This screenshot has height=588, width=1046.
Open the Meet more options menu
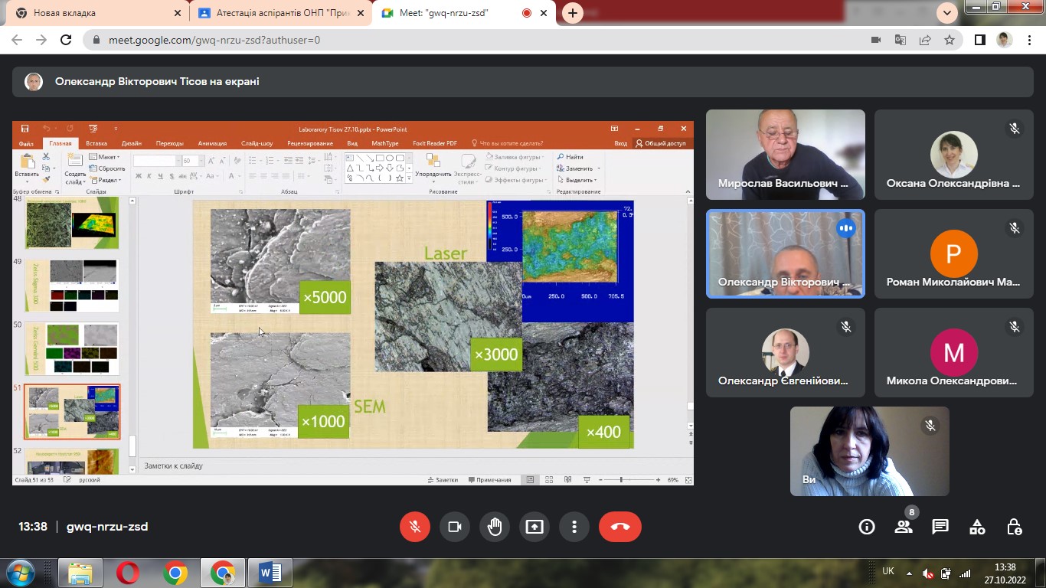tap(574, 527)
